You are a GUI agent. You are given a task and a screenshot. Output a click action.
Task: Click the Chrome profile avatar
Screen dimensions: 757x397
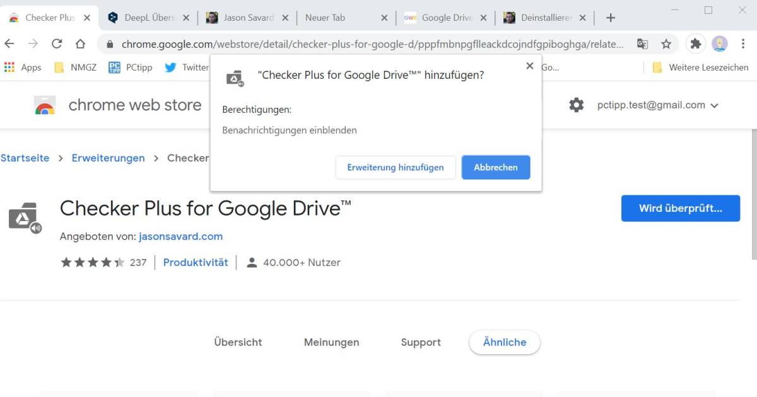tap(720, 44)
